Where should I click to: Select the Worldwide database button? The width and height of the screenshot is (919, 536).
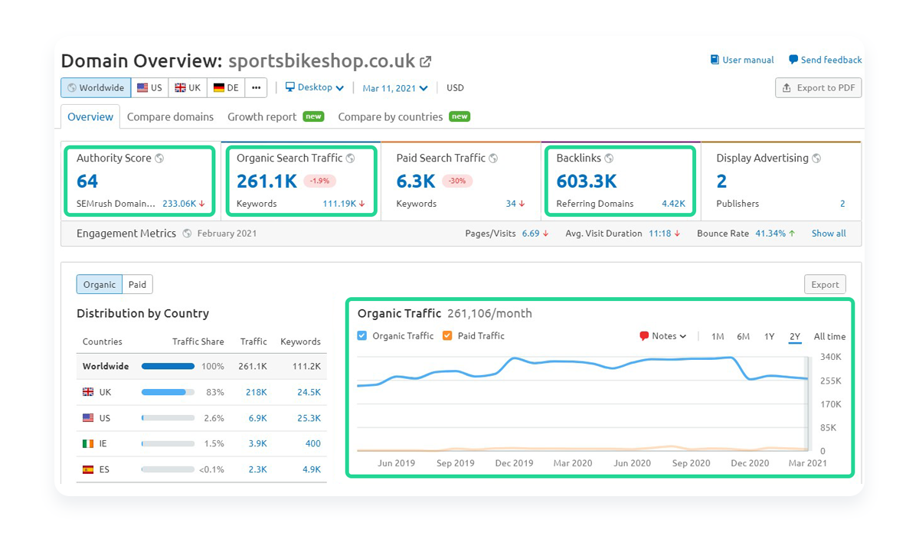(96, 87)
